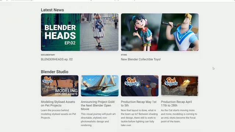Open the Modeling Stylised Assets thumbnail
Image resolution: width=235 pixels, height=132 pixels.
point(59,86)
